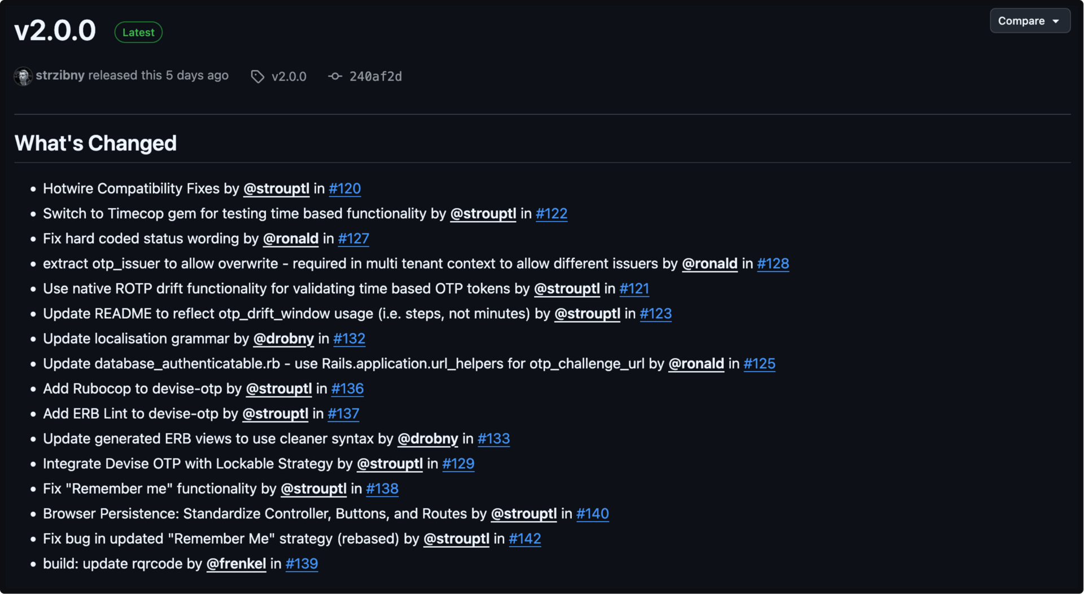Image resolution: width=1084 pixels, height=594 pixels.
Task: Open the strzibny profile link
Action: tap(60, 76)
